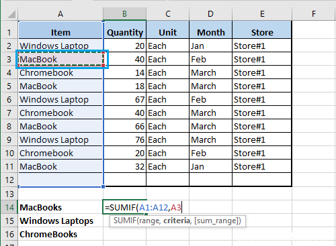The width and height of the screenshot is (336, 246).
Task: Click the Item header cell
Action: (x=60, y=30)
